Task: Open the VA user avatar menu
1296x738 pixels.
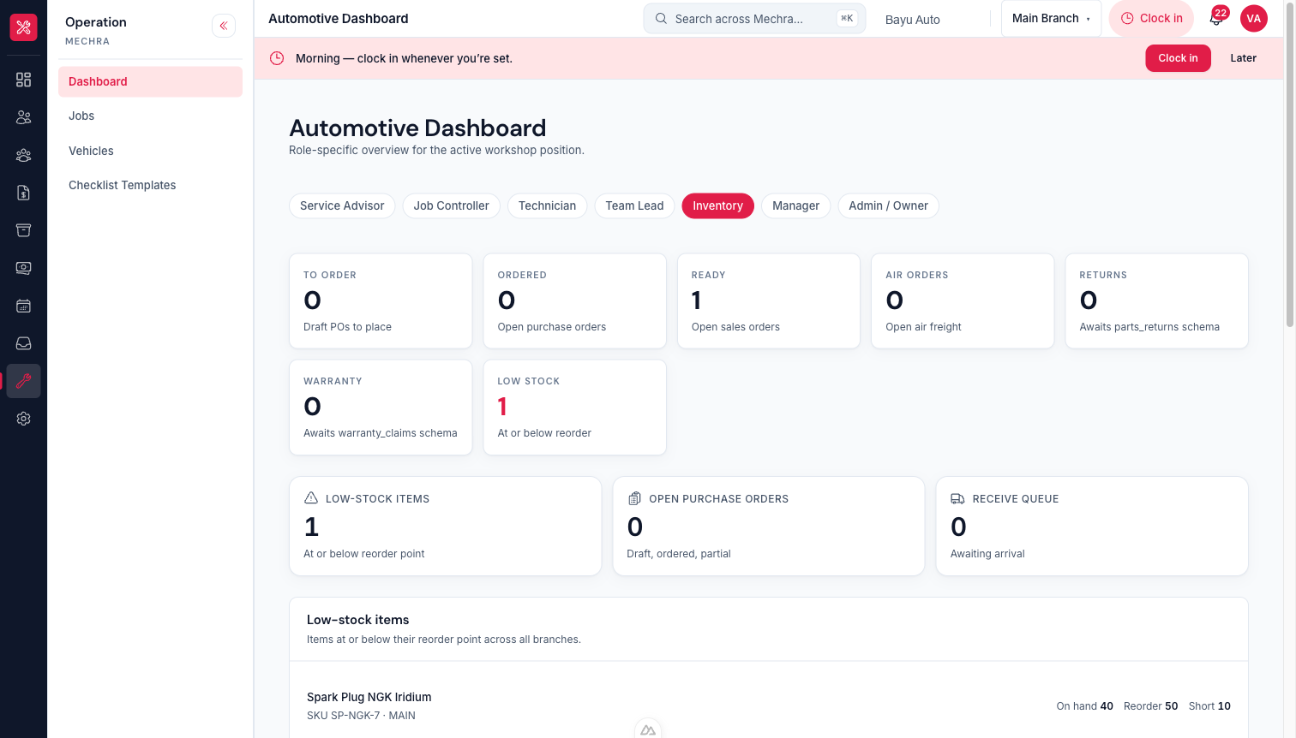Action: click(x=1253, y=18)
